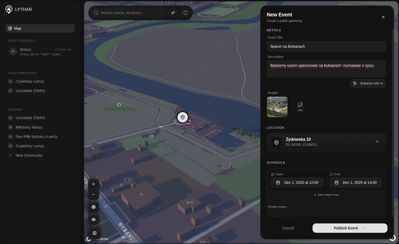399x244 pixels.
Task: Zoom in on the map
Action: pyautogui.click(x=94, y=184)
